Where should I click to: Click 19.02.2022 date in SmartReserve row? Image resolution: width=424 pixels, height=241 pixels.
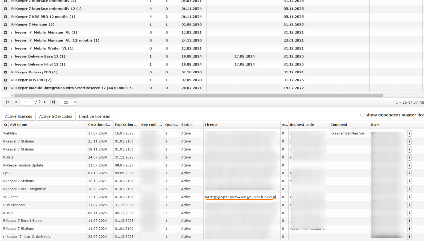(x=293, y=88)
